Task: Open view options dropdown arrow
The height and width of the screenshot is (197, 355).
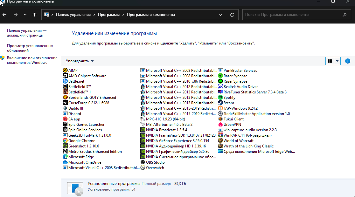Action: [337, 61]
